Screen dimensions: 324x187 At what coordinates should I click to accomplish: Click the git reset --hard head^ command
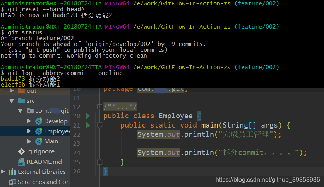46,9
